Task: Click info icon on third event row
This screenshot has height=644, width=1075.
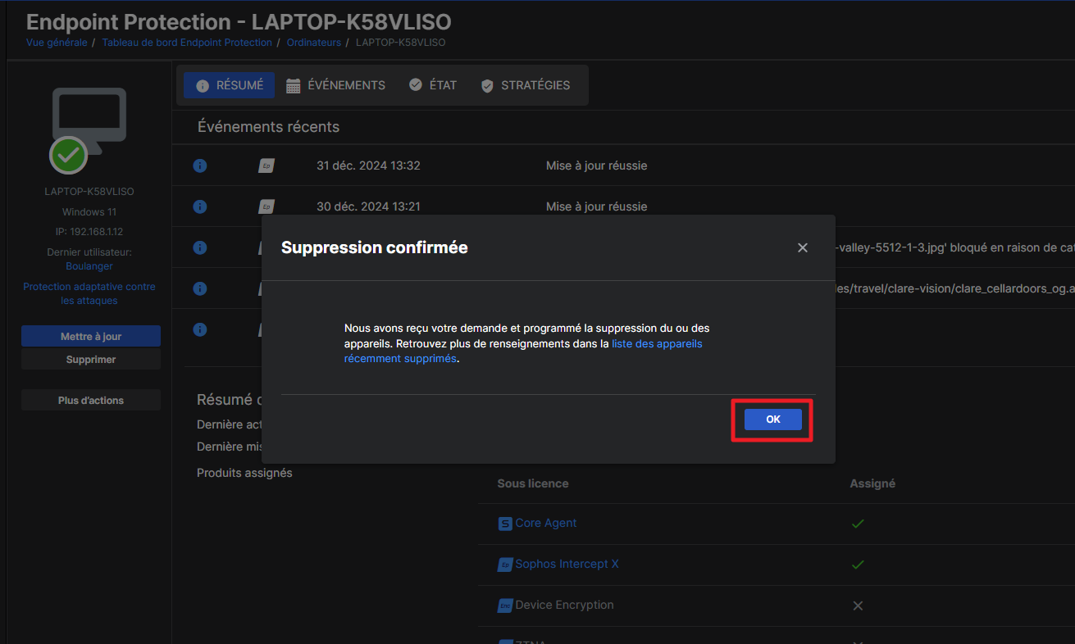Action: tap(199, 247)
